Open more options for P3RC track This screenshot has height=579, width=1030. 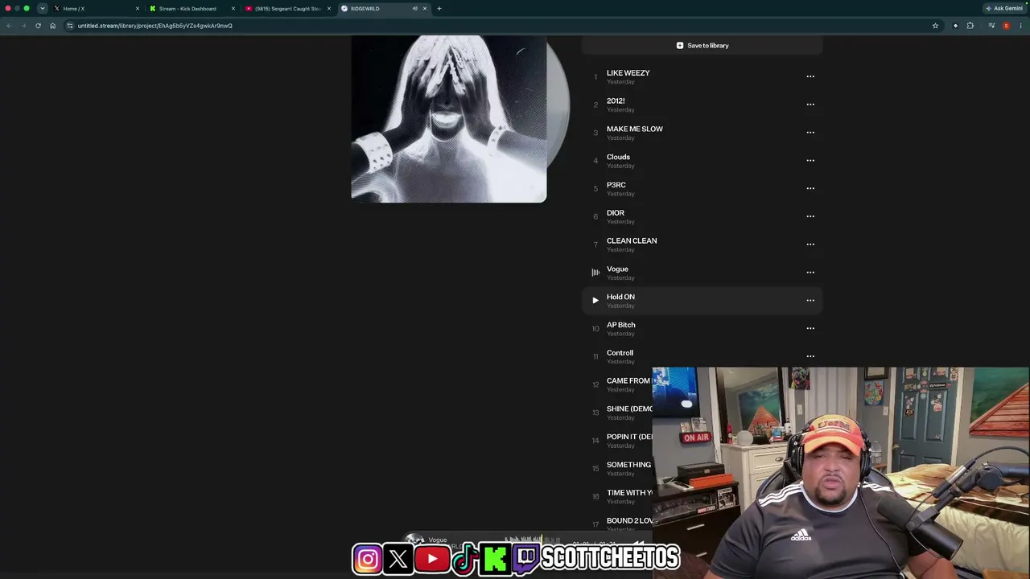810,188
